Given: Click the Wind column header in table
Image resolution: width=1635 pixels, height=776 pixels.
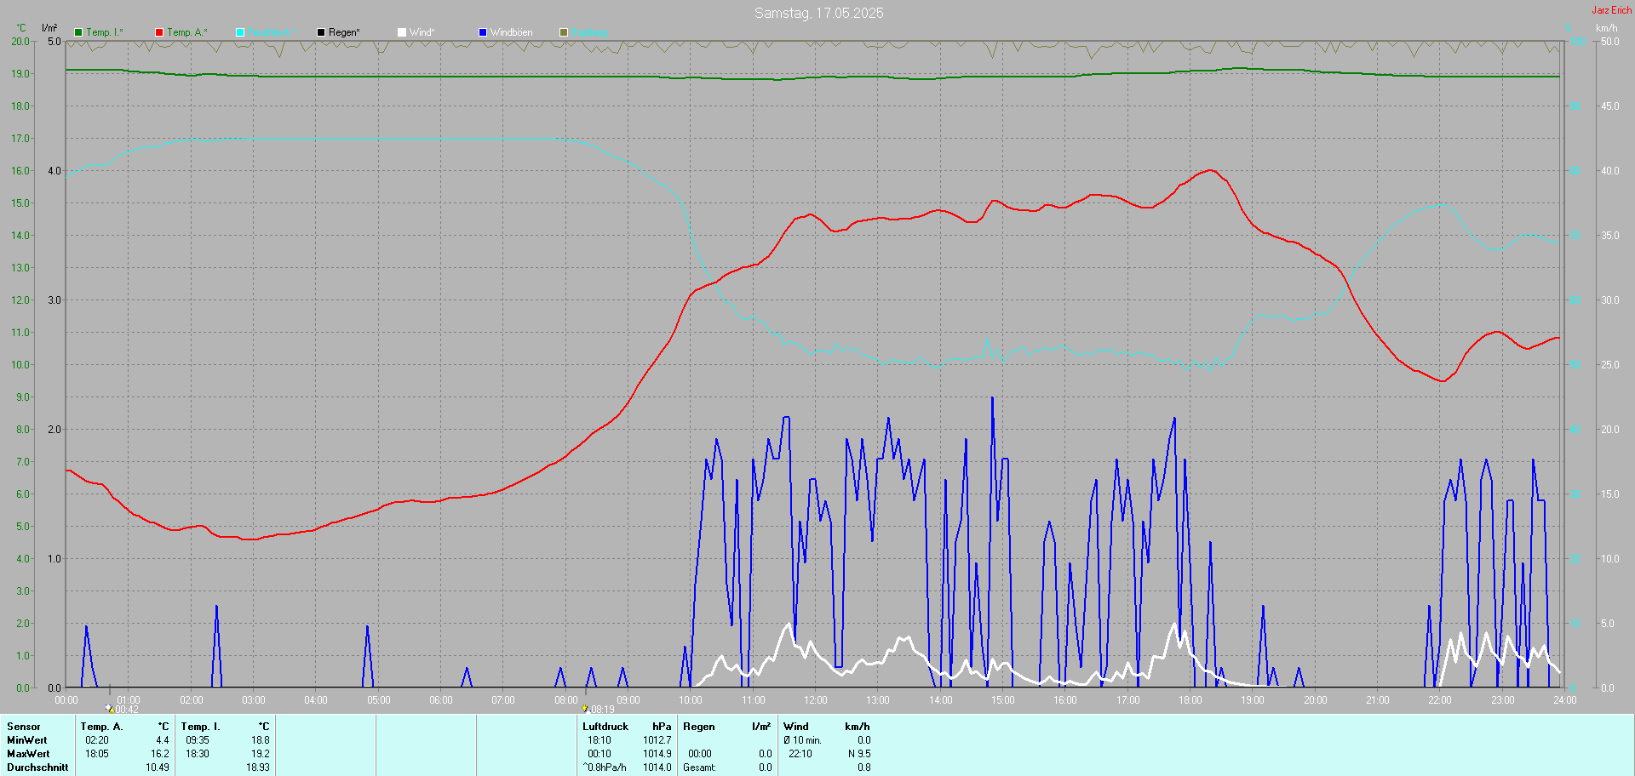Looking at the screenshot, I should click(796, 727).
